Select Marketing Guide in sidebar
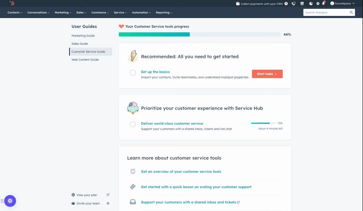This screenshot has height=211, width=363. [x=83, y=36]
